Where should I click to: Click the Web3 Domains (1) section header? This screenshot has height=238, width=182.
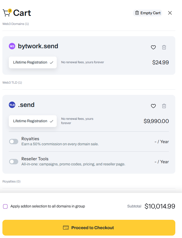tap(16, 24)
